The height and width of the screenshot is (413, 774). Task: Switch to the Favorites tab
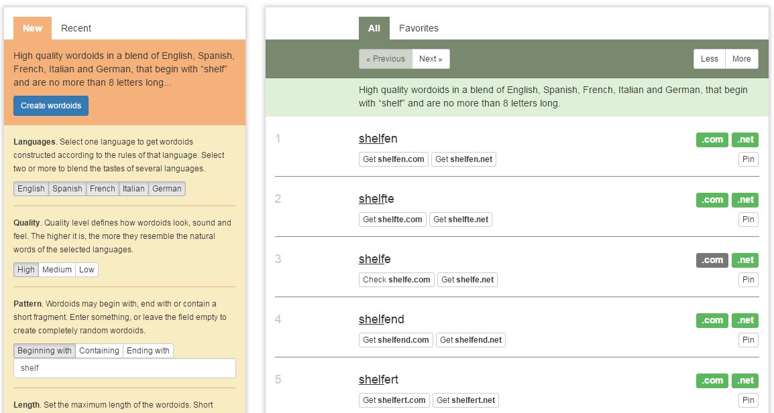coord(419,28)
